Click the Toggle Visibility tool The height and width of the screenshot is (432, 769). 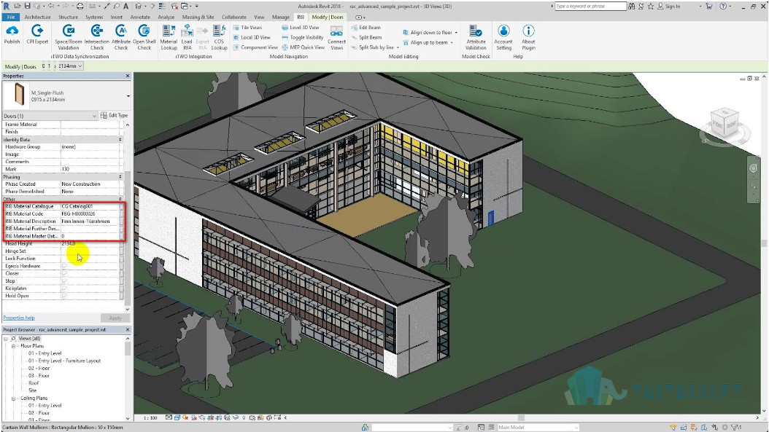[303, 38]
